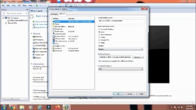Select AutoProtect in settings list

click(73, 31)
